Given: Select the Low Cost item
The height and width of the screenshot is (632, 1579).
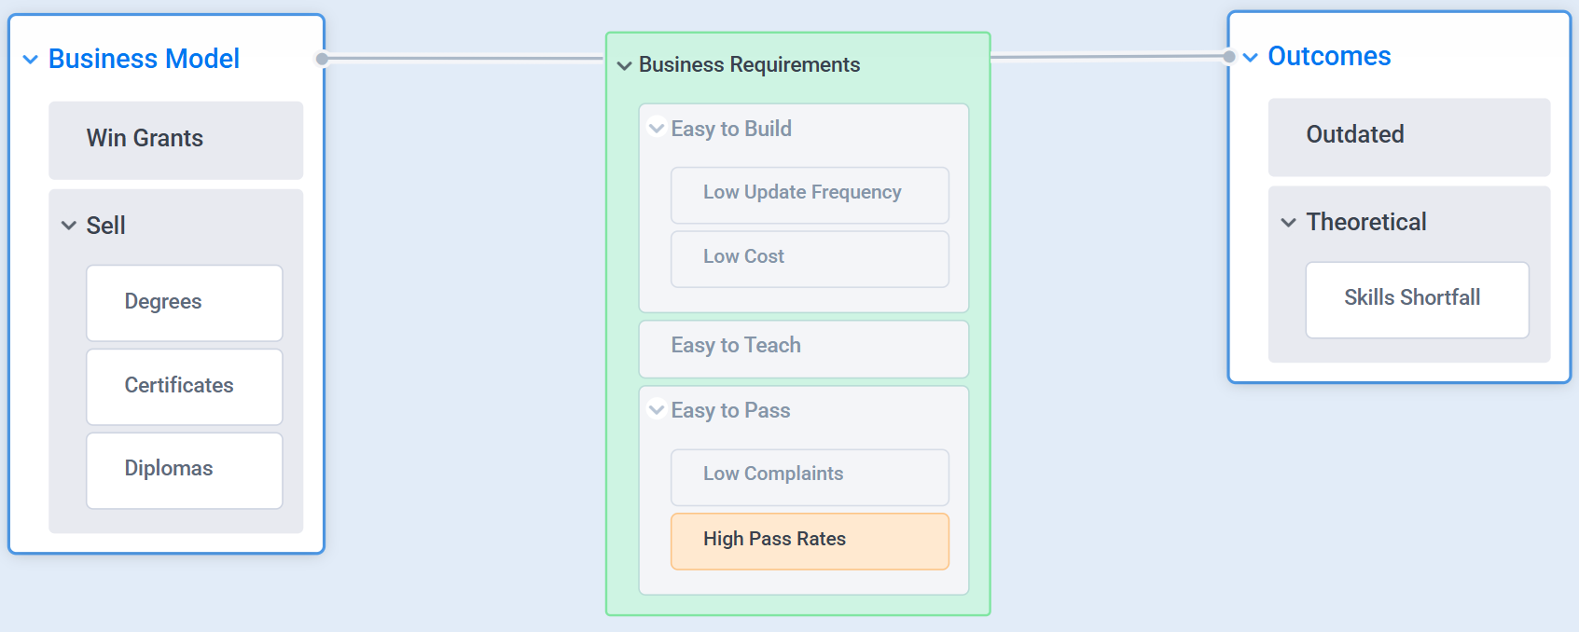Looking at the screenshot, I should click(x=809, y=258).
